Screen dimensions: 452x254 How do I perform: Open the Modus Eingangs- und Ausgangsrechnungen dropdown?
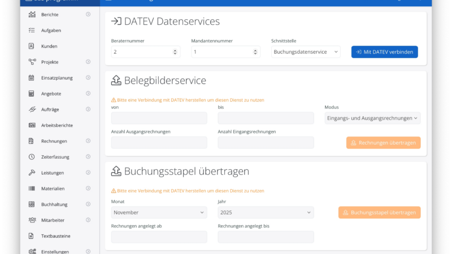click(372, 118)
